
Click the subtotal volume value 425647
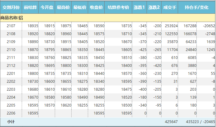point(171,122)
